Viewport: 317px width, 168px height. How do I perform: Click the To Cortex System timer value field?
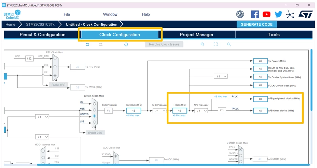tap(260, 77)
